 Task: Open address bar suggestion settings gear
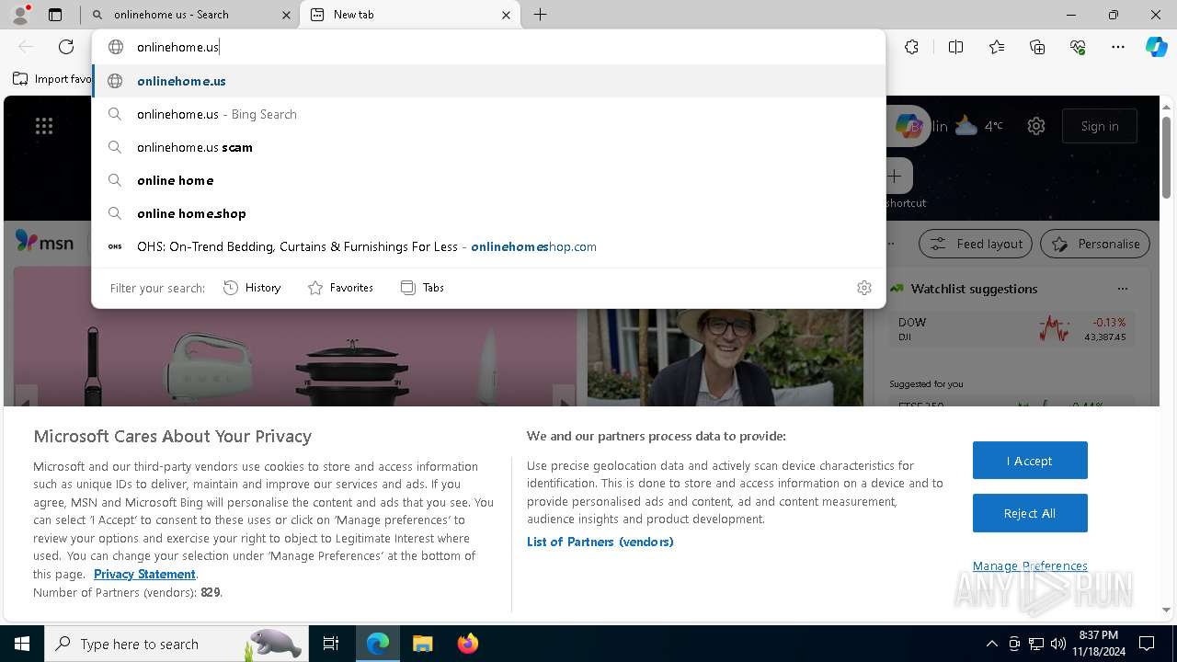(x=863, y=288)
